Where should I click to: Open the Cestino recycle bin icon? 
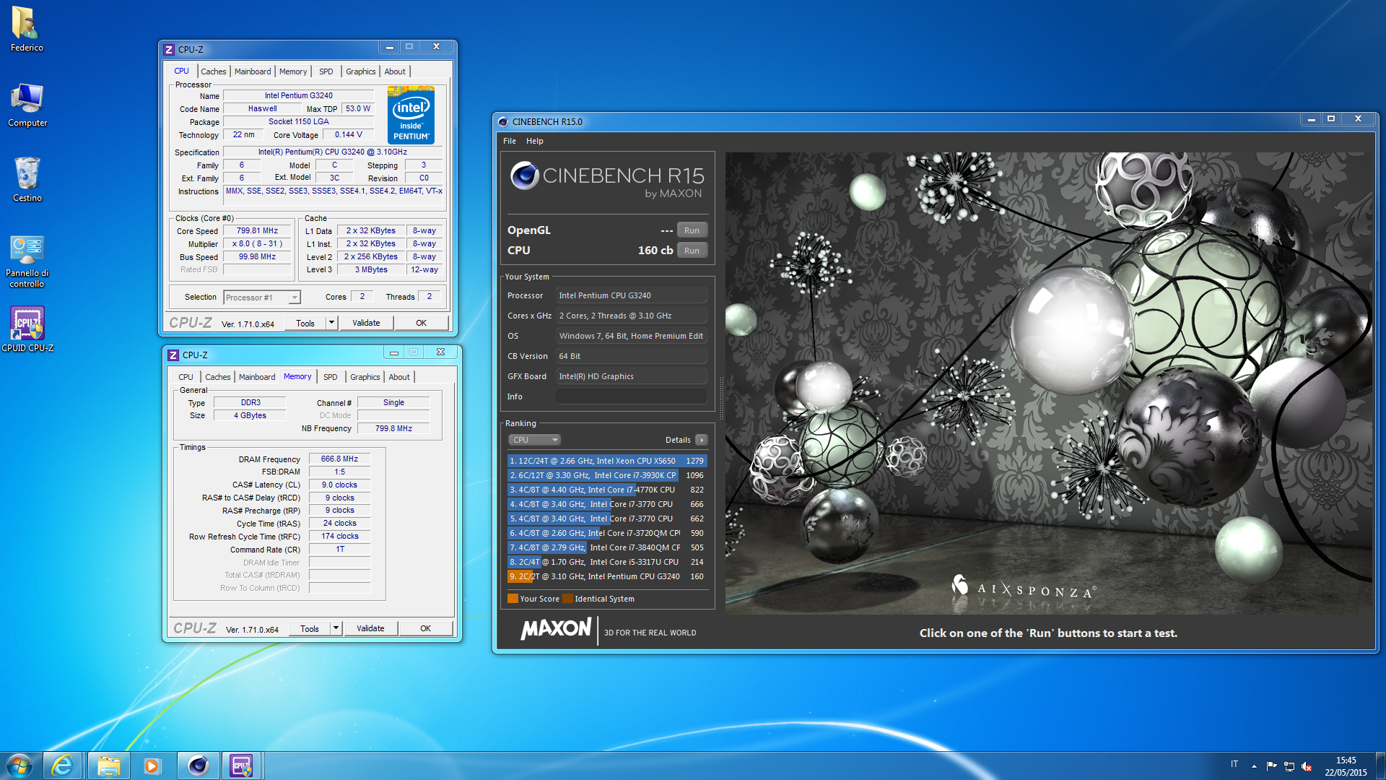pos(27,180)
